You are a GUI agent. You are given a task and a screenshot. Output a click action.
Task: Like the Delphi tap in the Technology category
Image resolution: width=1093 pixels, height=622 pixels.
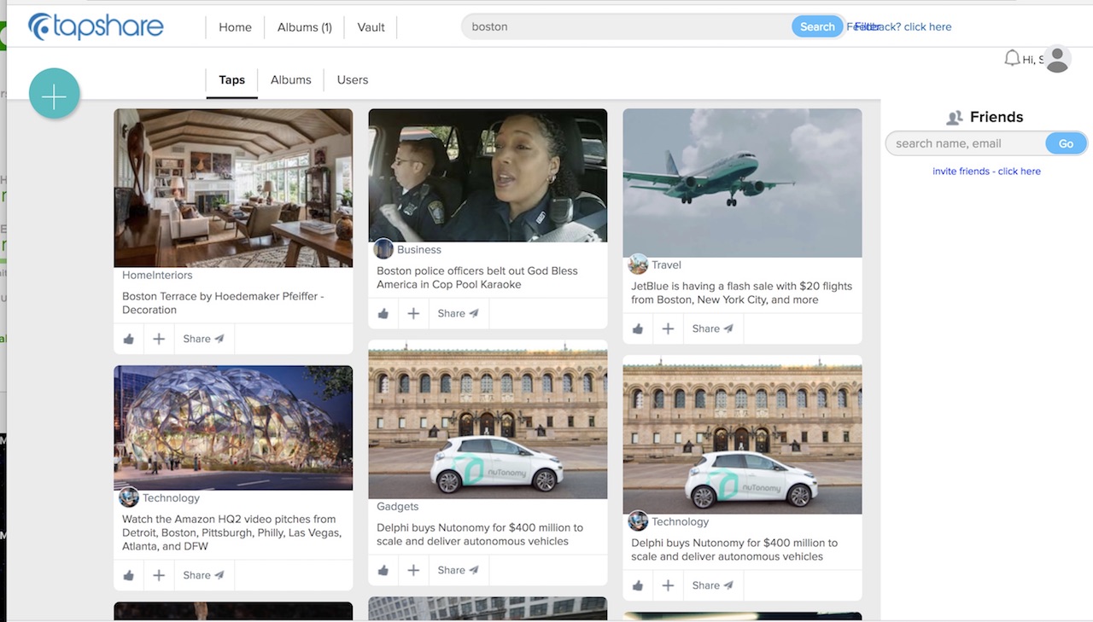(637, 585)
